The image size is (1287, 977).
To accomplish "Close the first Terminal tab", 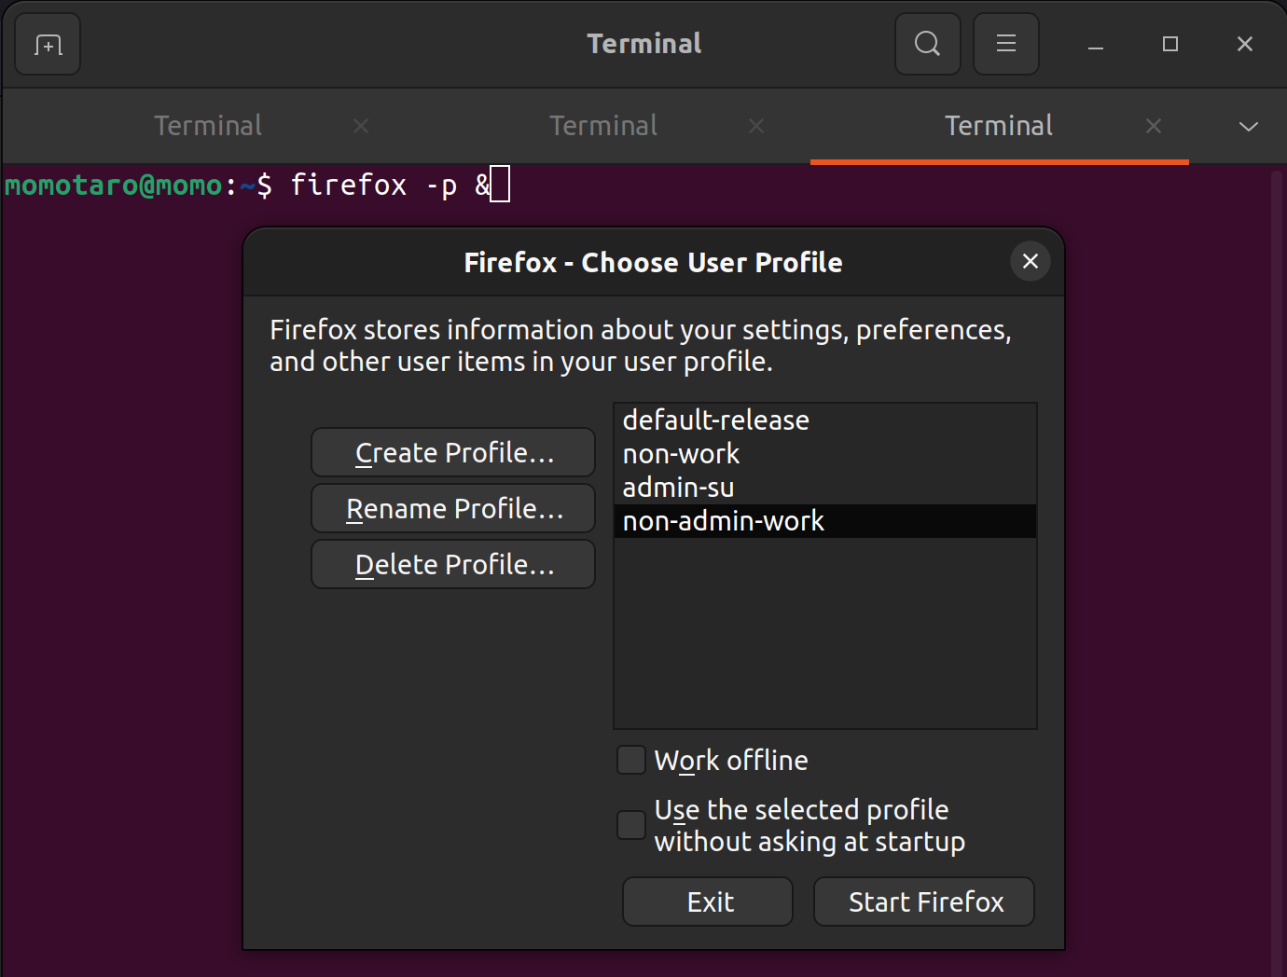I will pyautogui.click(x=361, y=126).
